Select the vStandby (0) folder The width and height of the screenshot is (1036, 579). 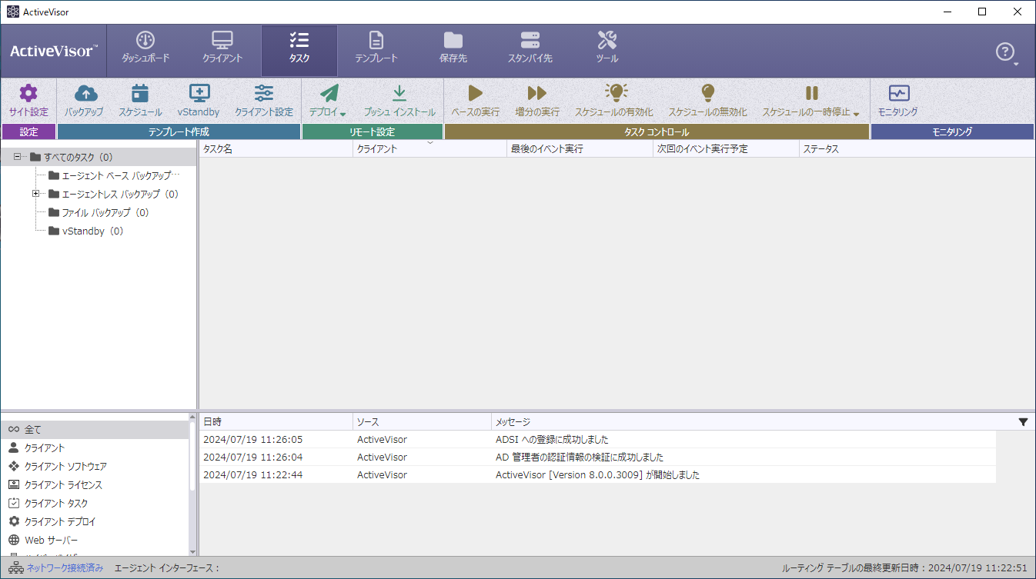click(85, 231)
